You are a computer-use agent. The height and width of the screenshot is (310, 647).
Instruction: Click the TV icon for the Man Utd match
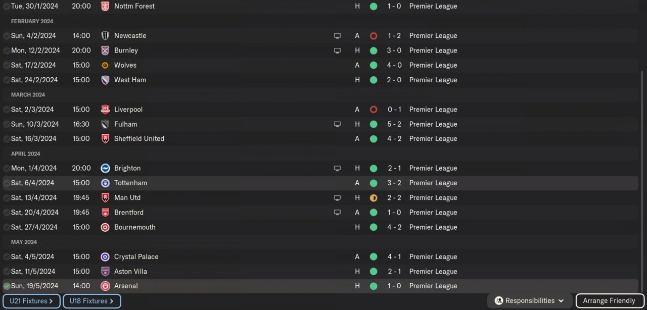(x=337, y=198)
